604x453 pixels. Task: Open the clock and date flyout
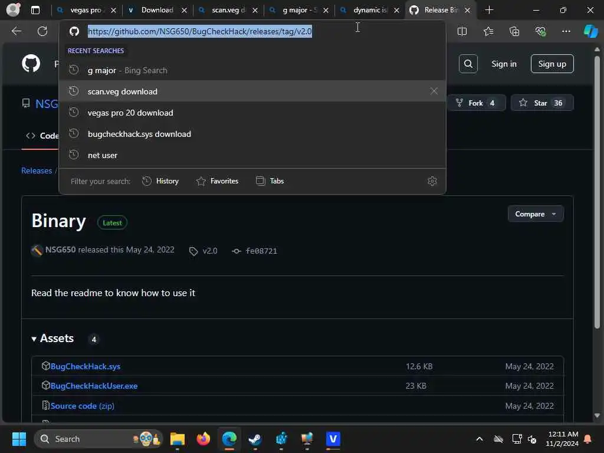pos(562,439)
